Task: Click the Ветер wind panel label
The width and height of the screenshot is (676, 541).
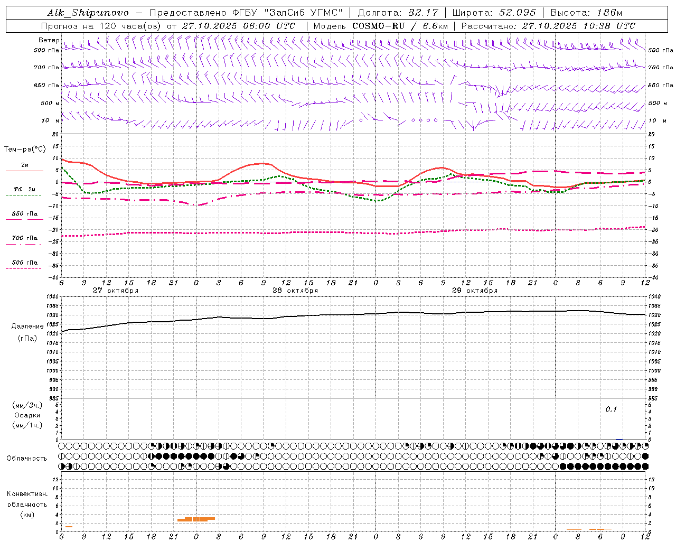Action: (x=49, y=40)
